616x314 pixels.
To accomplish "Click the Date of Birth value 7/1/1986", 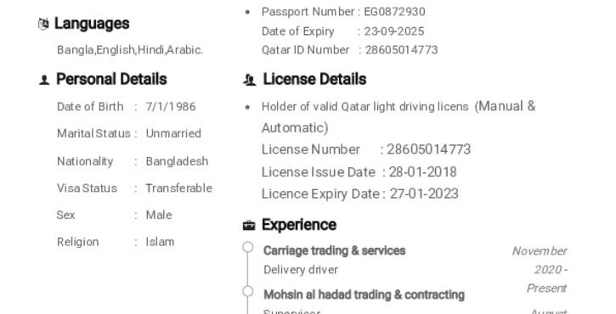I will click(x=171, y=107).
